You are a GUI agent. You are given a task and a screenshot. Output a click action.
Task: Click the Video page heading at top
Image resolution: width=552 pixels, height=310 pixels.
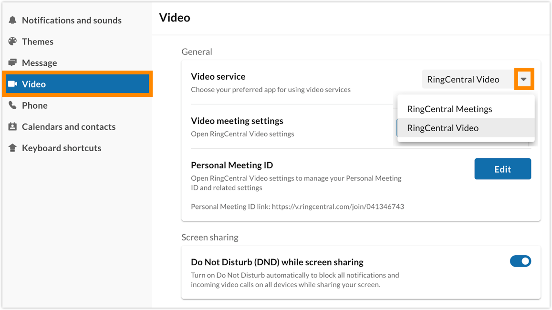(x=175, y=18)
